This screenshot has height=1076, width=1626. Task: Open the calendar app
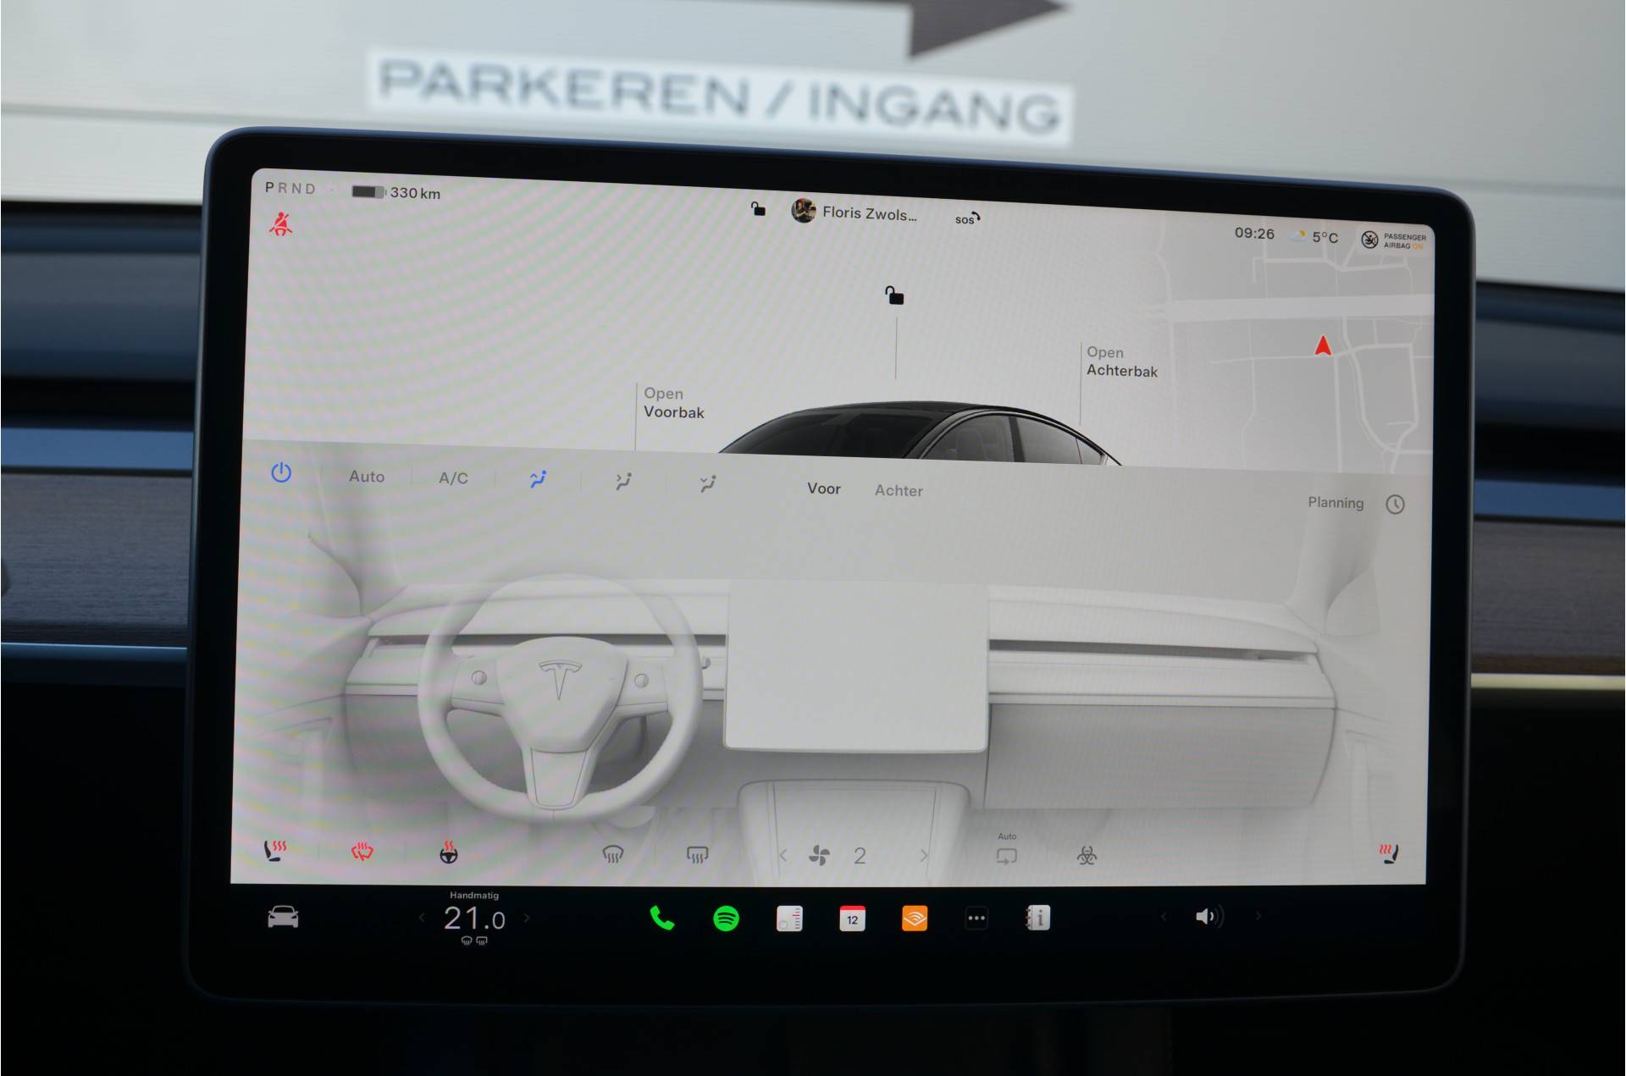coord(852,919)
